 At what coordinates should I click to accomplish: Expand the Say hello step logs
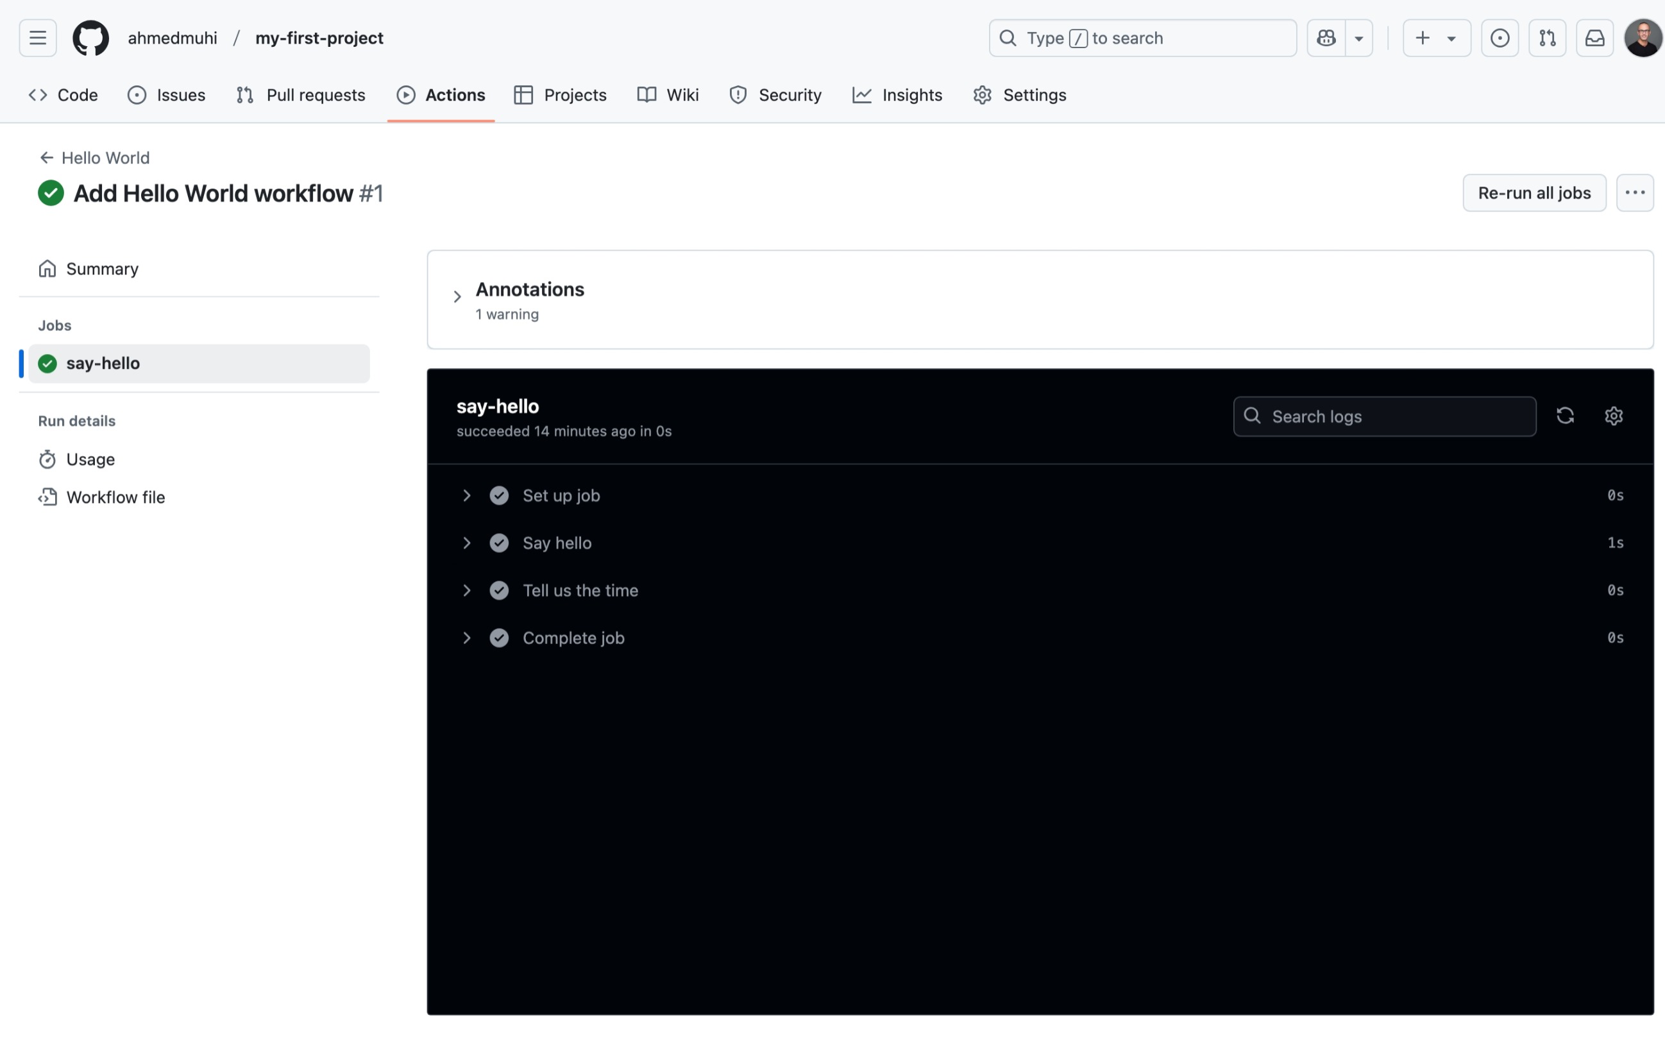click(466, 543)
